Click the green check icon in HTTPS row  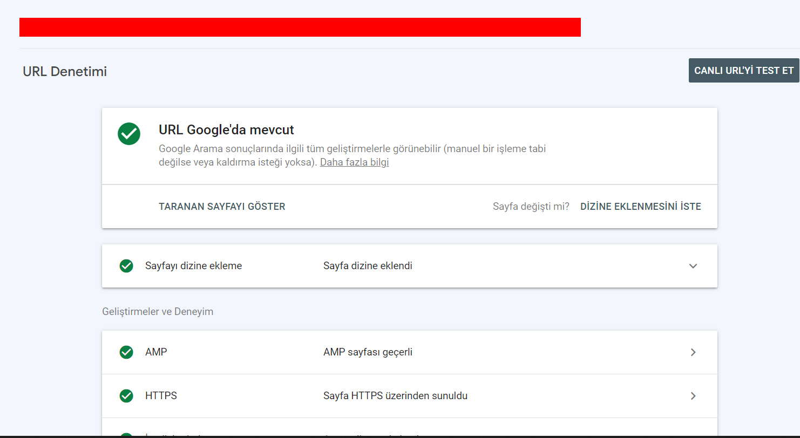tap(126, 396)
